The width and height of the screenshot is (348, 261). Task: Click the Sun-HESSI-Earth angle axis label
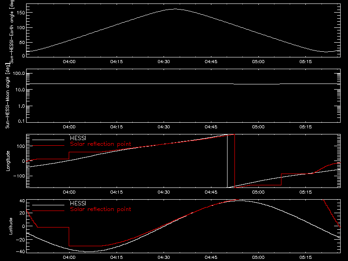(11, 32)
